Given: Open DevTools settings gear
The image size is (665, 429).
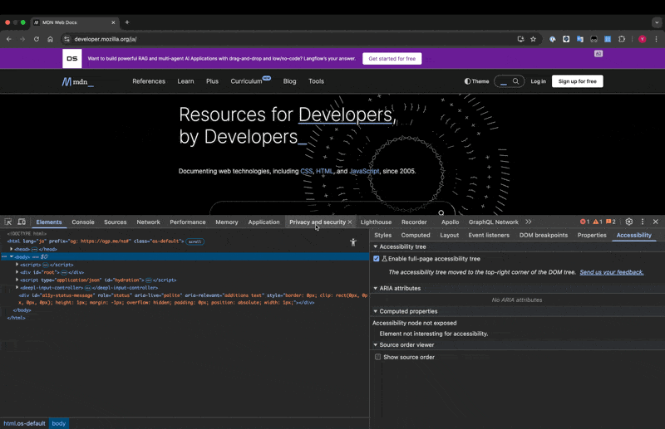Looking at the screenshot, I should click(628, 222).
